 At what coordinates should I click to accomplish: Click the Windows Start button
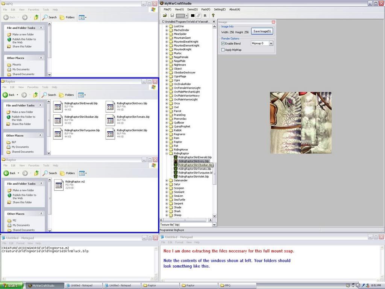pos(12,285)
